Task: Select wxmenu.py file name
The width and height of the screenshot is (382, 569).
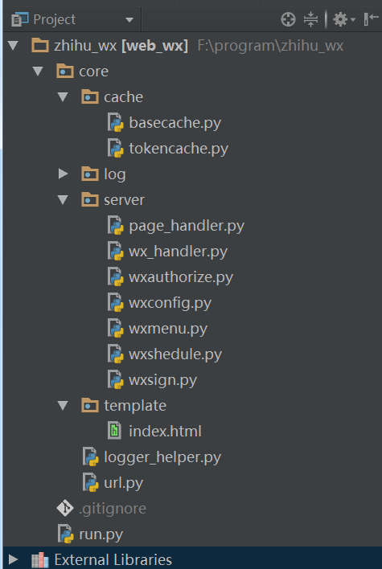Action: click(168, 330)
